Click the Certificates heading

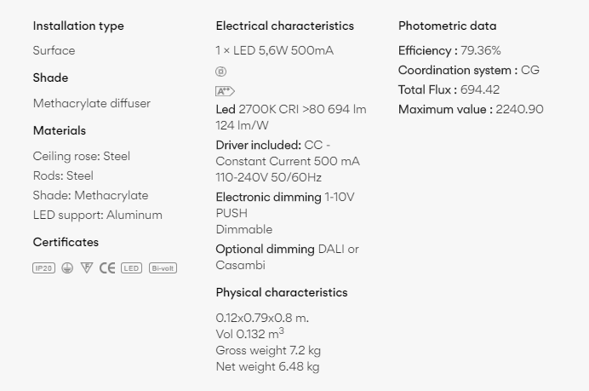[x=66, y=242]
